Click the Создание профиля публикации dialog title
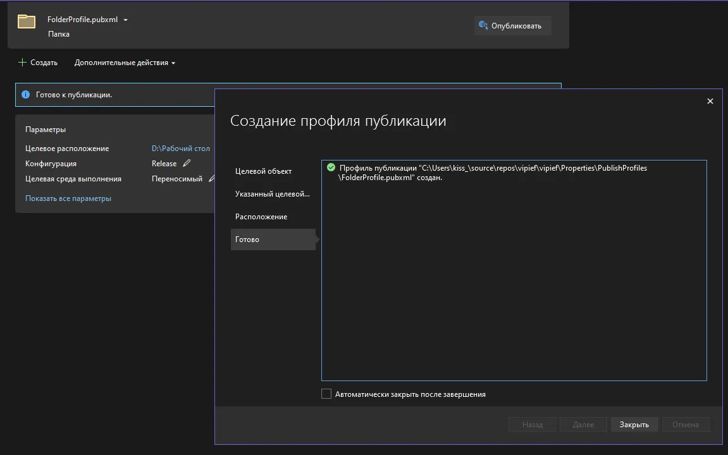This screenshot has height=455, width=728. [x=338, y=121]
